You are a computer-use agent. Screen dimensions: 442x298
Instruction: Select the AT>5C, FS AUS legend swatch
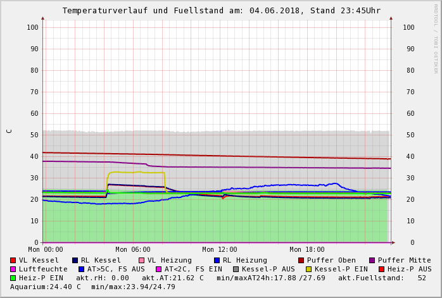click(x=81, y=270)
